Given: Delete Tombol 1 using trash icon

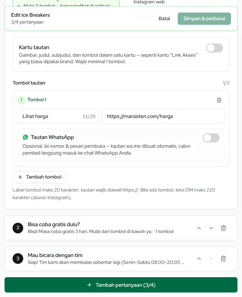Looking at the screenshot, I should tap(219, 100).
